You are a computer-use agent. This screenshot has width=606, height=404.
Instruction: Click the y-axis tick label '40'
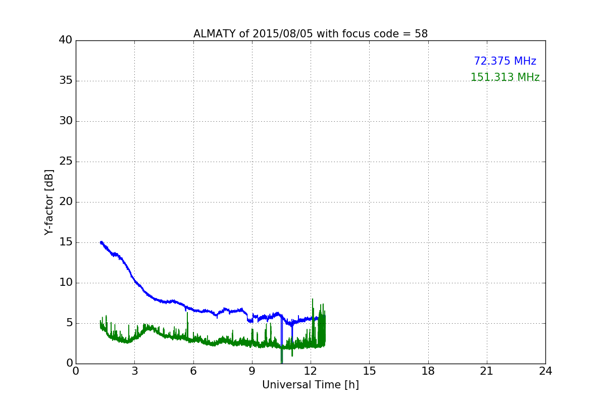pyautogui.click(x=66, y=40)
